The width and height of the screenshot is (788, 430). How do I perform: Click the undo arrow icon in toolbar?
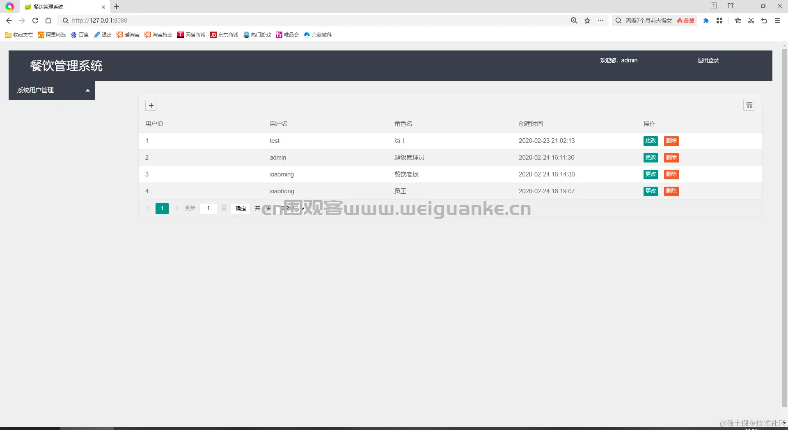pyautogui.click(x=764, y=21)
